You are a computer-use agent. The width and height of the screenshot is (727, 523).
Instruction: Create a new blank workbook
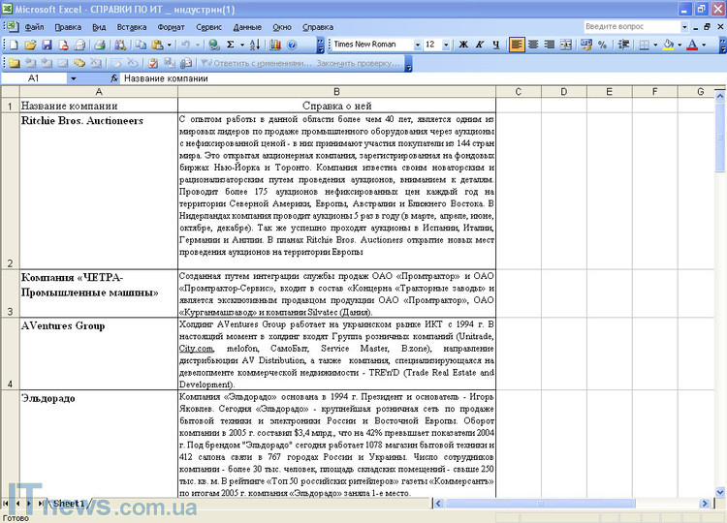pyautogui.click(x=14, y=45)
